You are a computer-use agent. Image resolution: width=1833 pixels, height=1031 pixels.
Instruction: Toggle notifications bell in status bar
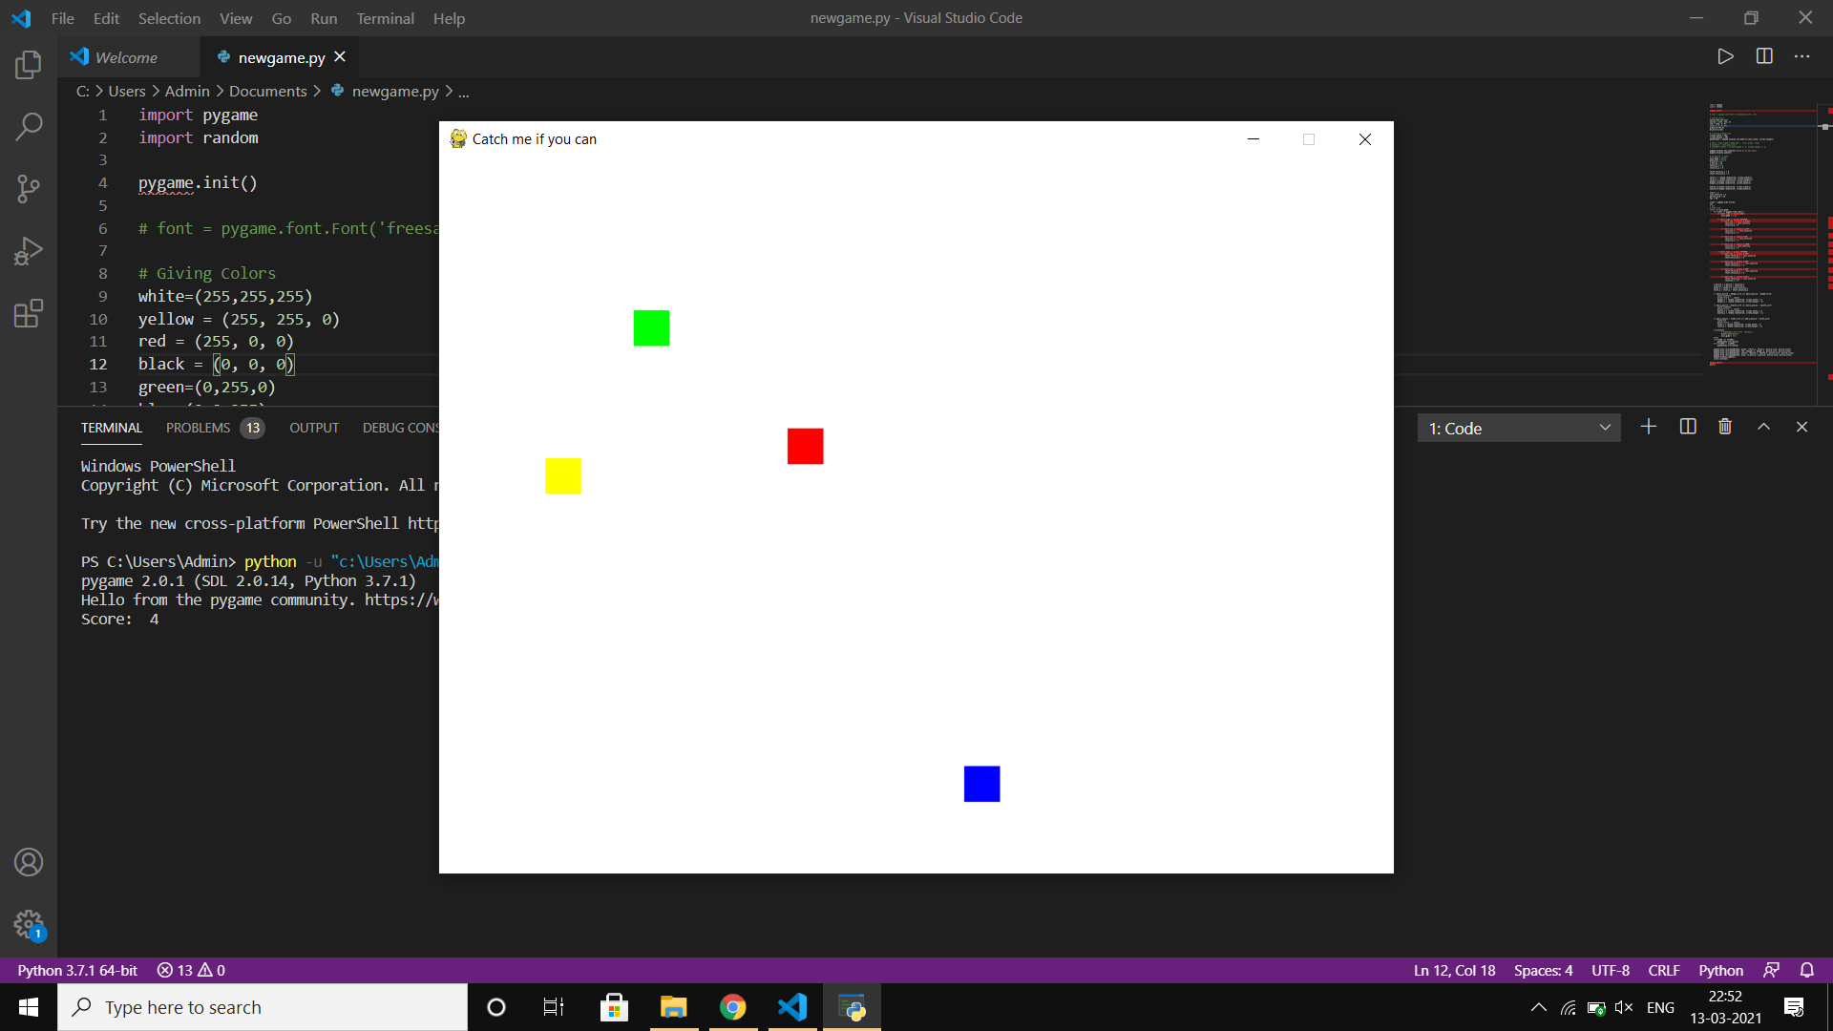pos(1807,970)
